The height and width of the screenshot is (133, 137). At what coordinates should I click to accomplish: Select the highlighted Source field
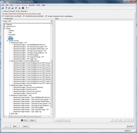click(x=11, y=39)
